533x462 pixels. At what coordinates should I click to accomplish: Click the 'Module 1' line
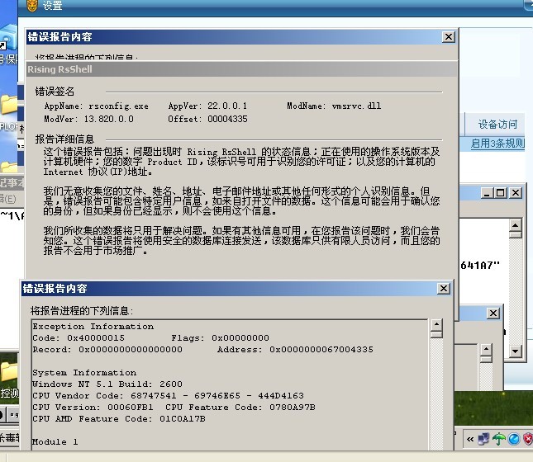[55, 442]
